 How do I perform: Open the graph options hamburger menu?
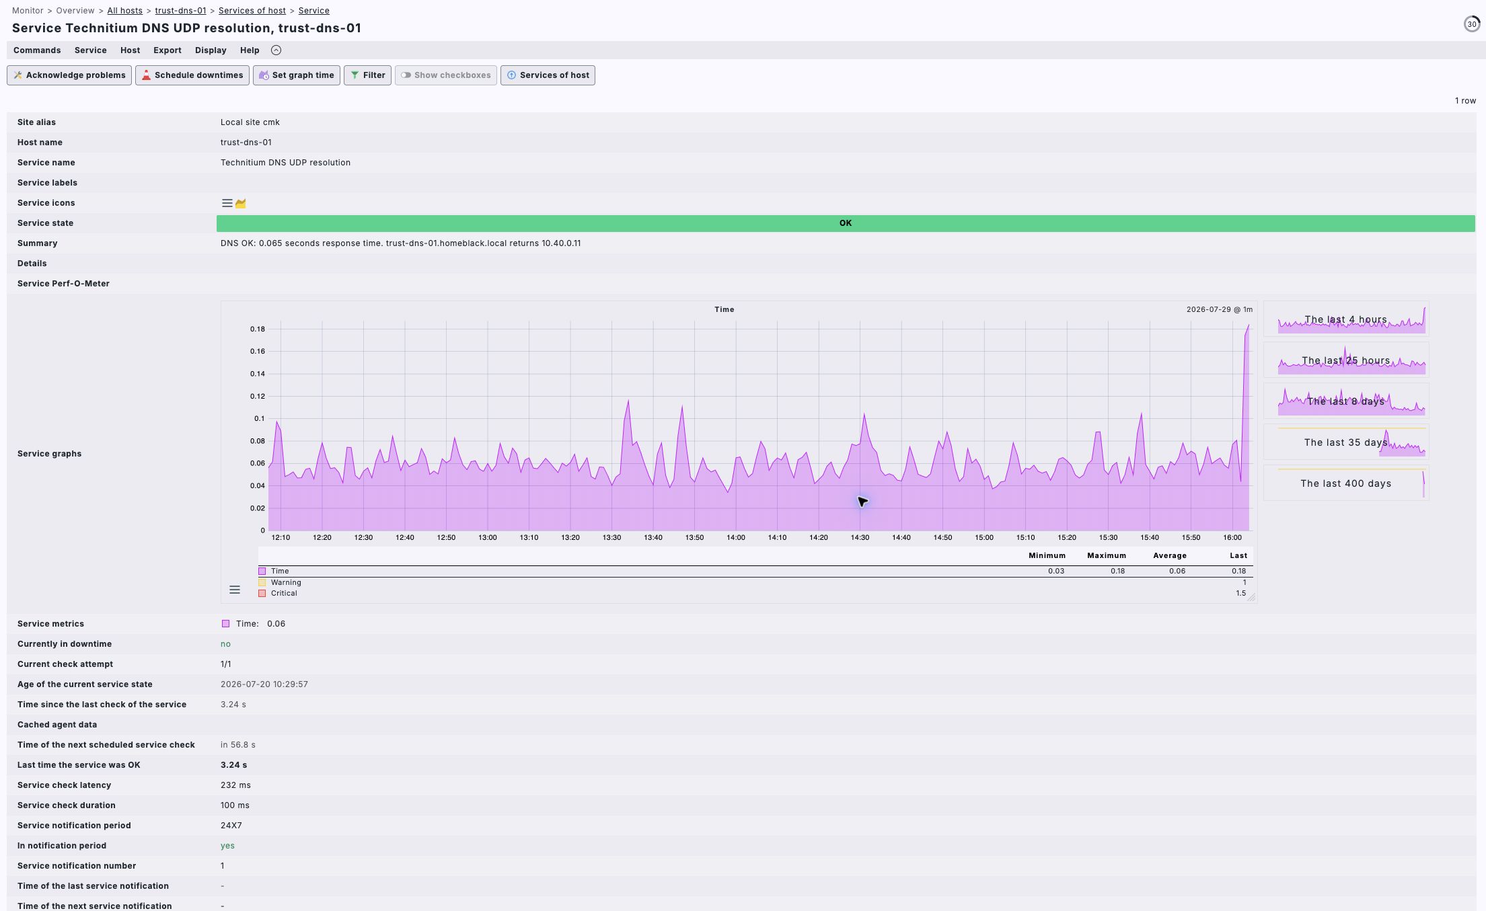click(235, 590)
